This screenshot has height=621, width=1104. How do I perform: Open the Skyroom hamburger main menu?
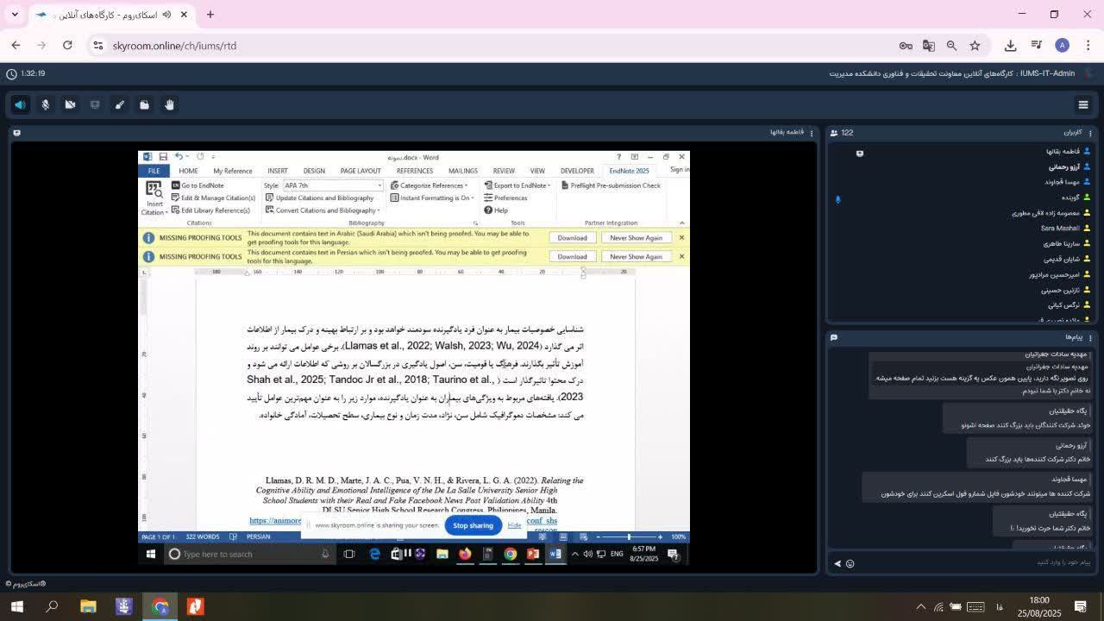point(1083,105)
